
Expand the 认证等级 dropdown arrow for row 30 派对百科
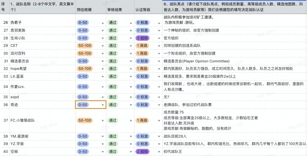[159, 54]
